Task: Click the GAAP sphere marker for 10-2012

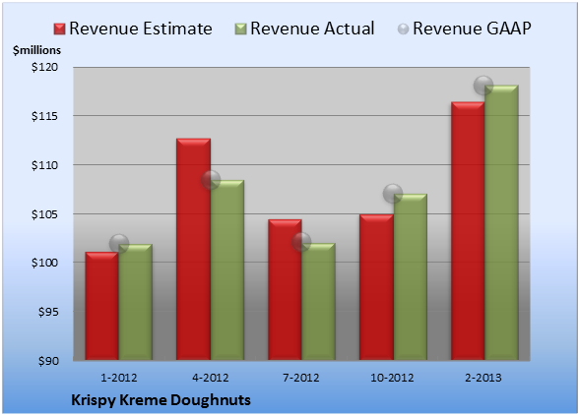Action: point(393,194)
